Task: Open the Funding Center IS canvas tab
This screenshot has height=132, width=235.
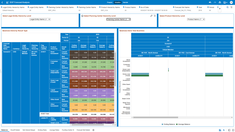Action: tap(68, 130)
